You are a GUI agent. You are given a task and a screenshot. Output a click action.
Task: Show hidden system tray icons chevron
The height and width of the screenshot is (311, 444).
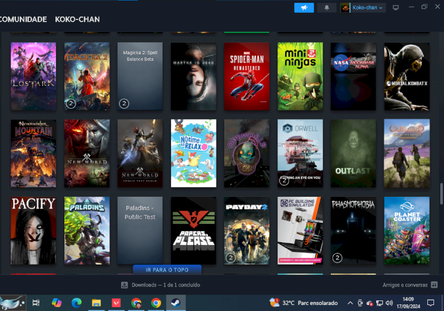point(350,303)
